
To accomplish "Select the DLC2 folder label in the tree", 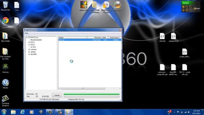I will coord(33,45).
